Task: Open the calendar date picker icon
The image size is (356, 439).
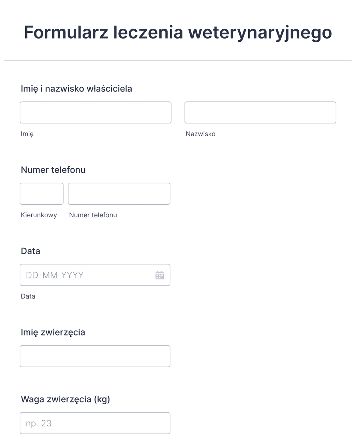Action: coord(160,275)
